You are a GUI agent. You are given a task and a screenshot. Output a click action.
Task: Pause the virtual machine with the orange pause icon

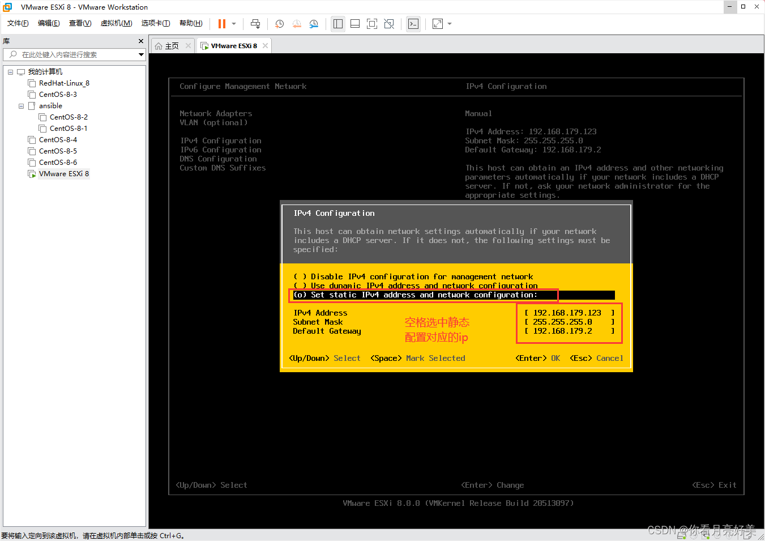click(222, 24)
